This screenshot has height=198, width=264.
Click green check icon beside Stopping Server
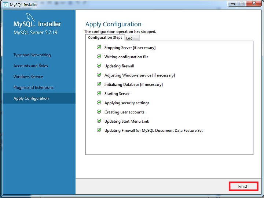[x=99, y=47]
